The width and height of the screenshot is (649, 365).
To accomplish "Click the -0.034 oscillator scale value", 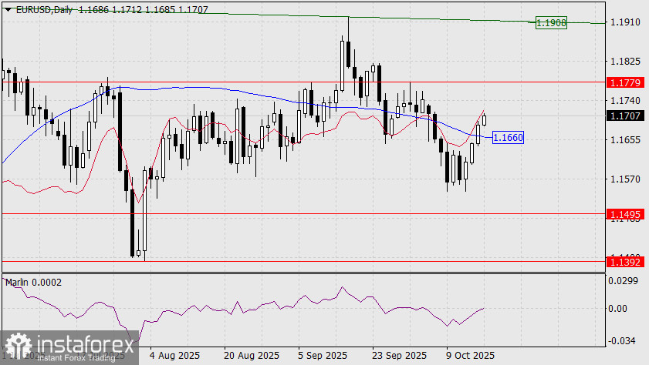I will (622, 340).
